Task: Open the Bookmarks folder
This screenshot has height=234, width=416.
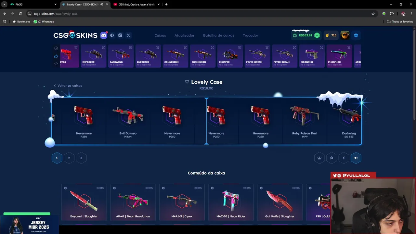Action: (21, 21)
